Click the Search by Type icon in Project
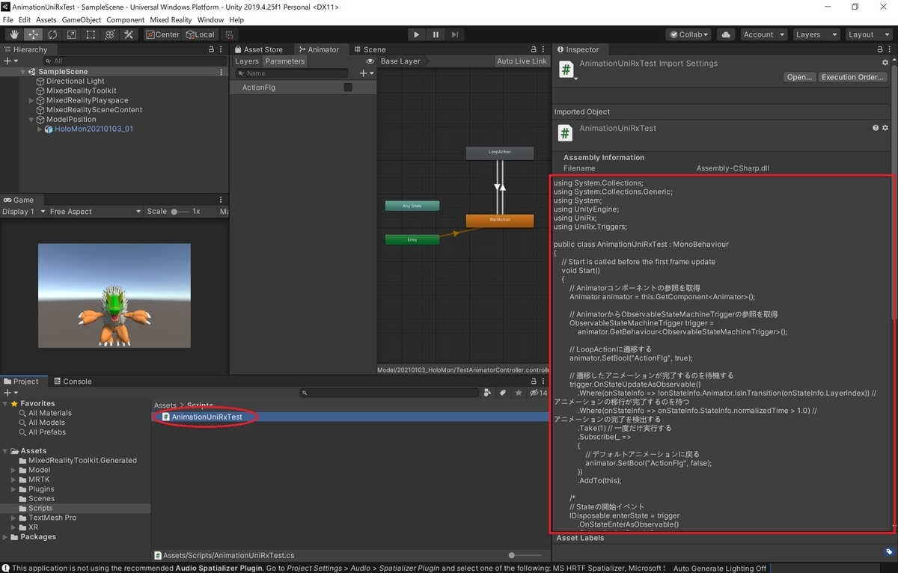 (488, 392)
